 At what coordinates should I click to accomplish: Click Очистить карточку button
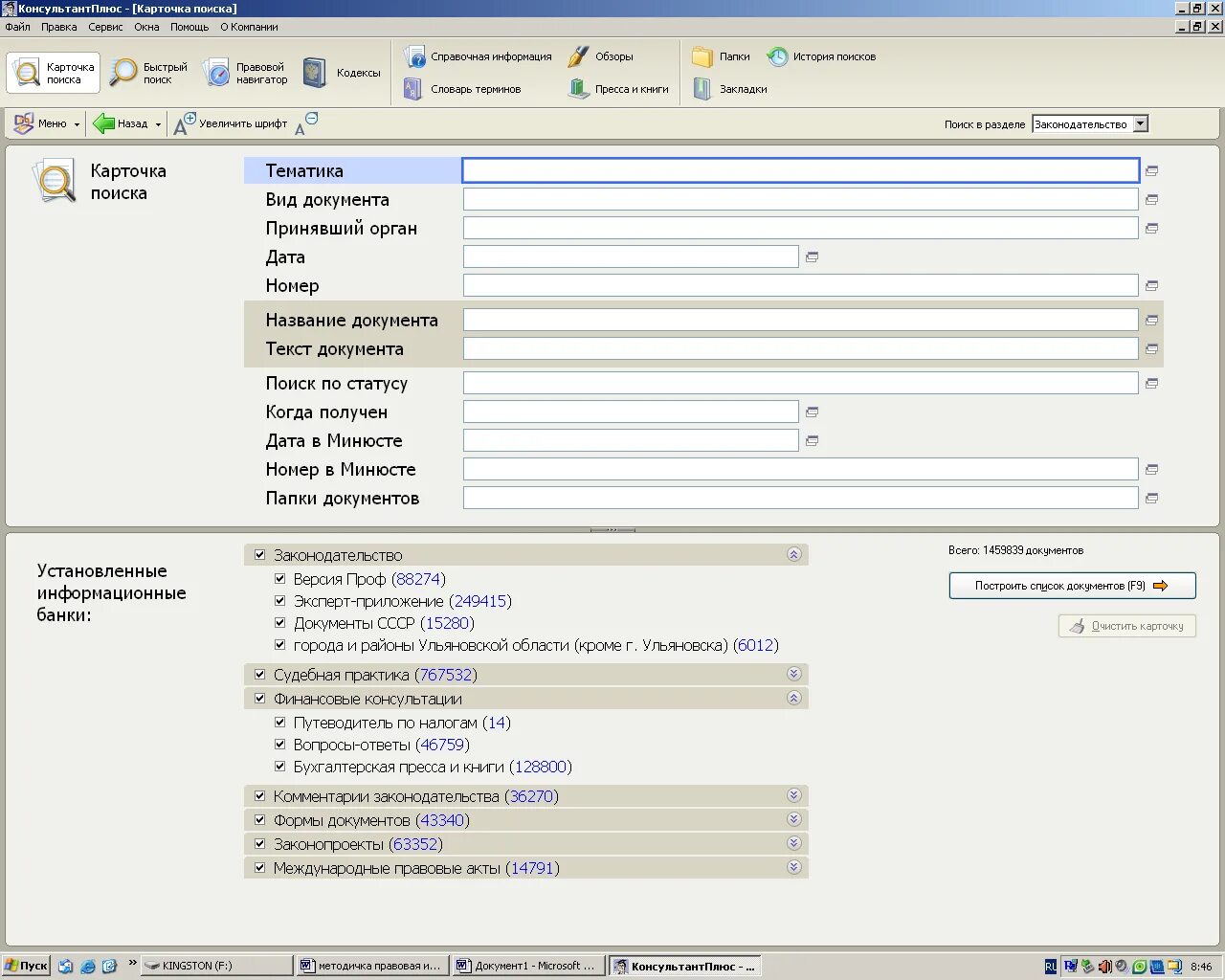pyautogui.click(x=1127, y=626)
